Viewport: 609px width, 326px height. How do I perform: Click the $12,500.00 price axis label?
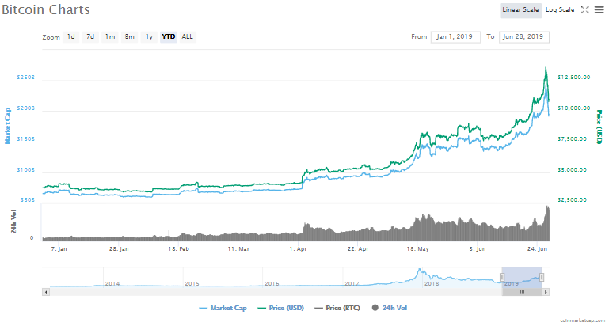click(573, 78)
